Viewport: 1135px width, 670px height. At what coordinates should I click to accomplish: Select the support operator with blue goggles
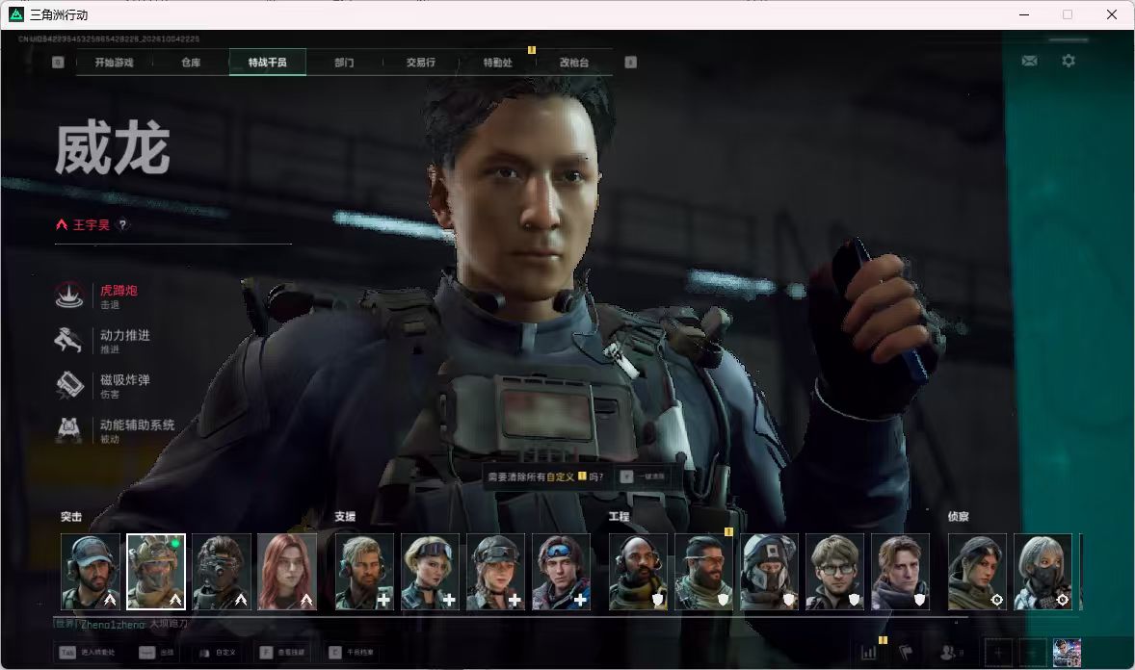pyautogui.click(x=561, y=572)
